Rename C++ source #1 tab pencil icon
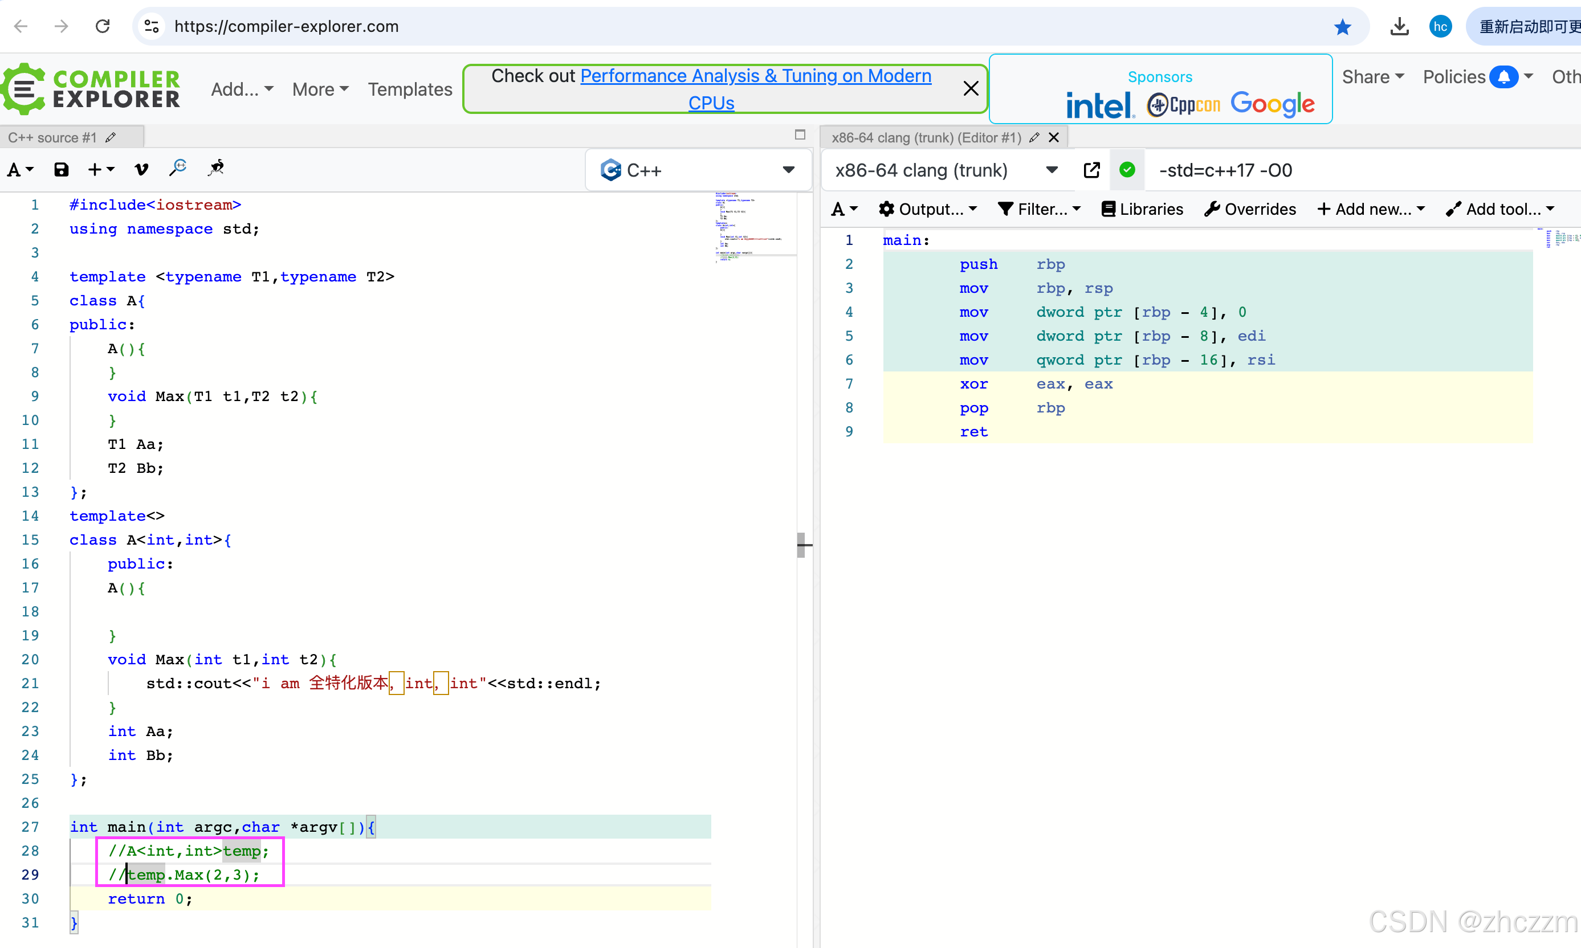The image size is (1581, 948). point(111,138)
